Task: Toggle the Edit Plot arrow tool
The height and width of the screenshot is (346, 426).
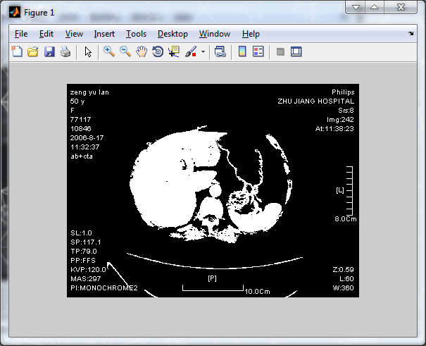Action: (88, 51)
